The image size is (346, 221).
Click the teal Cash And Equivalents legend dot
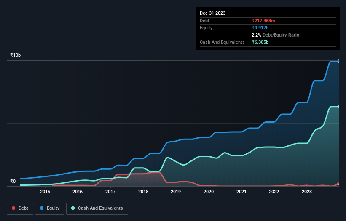point(73,208)
